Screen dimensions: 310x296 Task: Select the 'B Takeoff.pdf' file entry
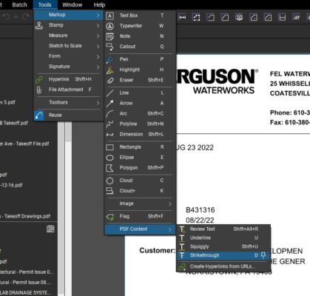(14, 123)
